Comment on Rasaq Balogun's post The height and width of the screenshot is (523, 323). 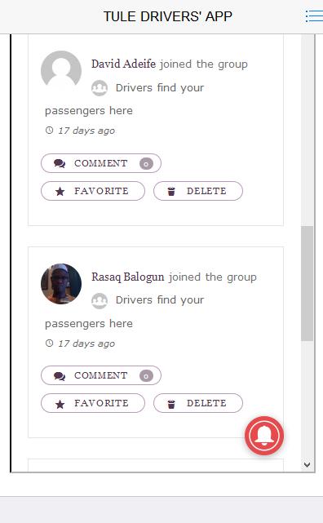coord(101,375)
